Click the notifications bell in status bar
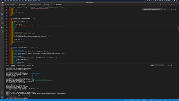 pyautogui.click(x=177, y=100)
